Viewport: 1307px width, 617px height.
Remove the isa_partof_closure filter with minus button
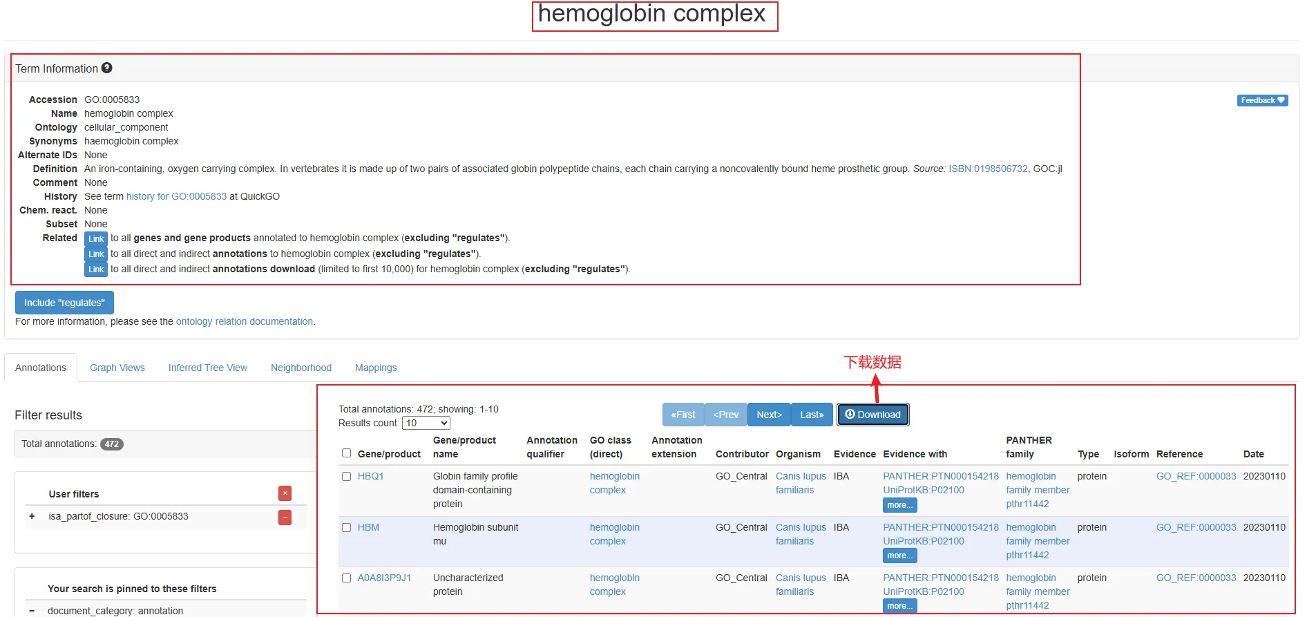pyautogui.click(x=285, y=517)
